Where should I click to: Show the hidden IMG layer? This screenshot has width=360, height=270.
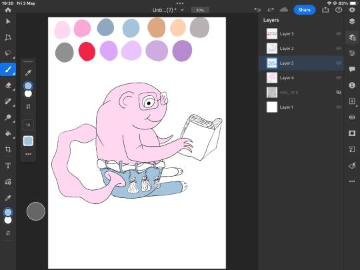(339, 92)
